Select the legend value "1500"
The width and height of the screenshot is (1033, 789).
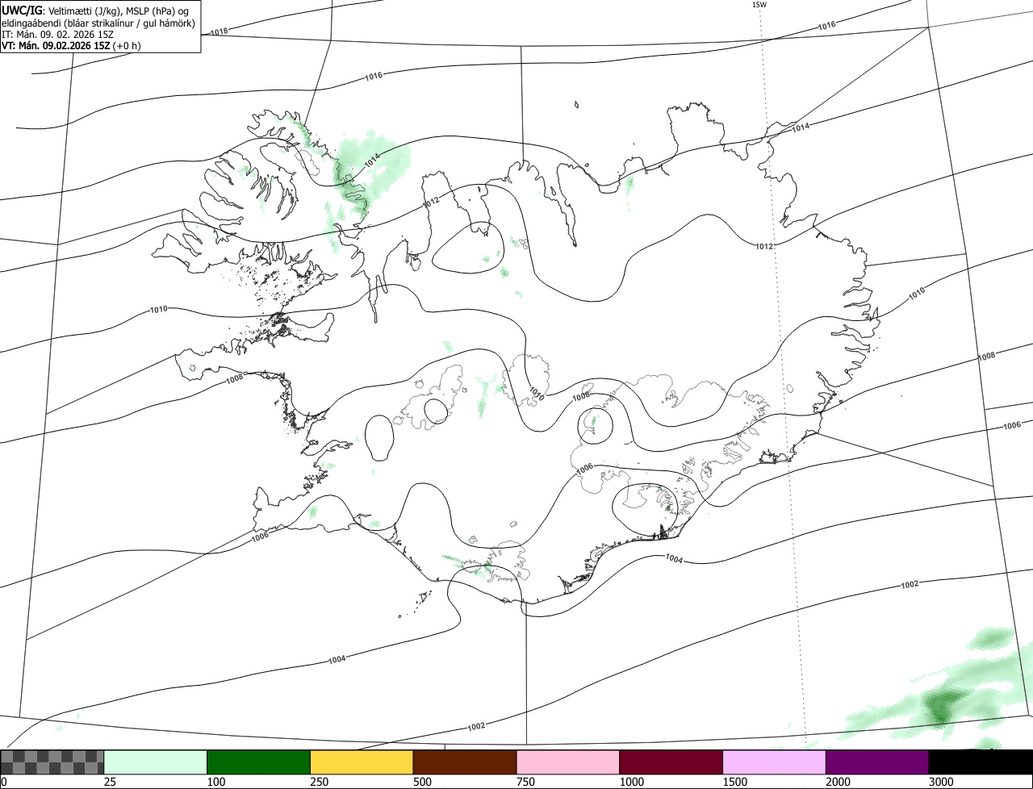coord(735,782)
